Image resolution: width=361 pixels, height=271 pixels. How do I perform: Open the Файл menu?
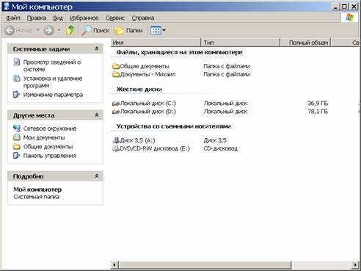click(13, 18)
